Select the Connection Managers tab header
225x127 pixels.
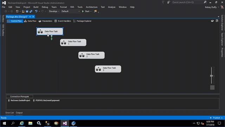pos(20,96)
